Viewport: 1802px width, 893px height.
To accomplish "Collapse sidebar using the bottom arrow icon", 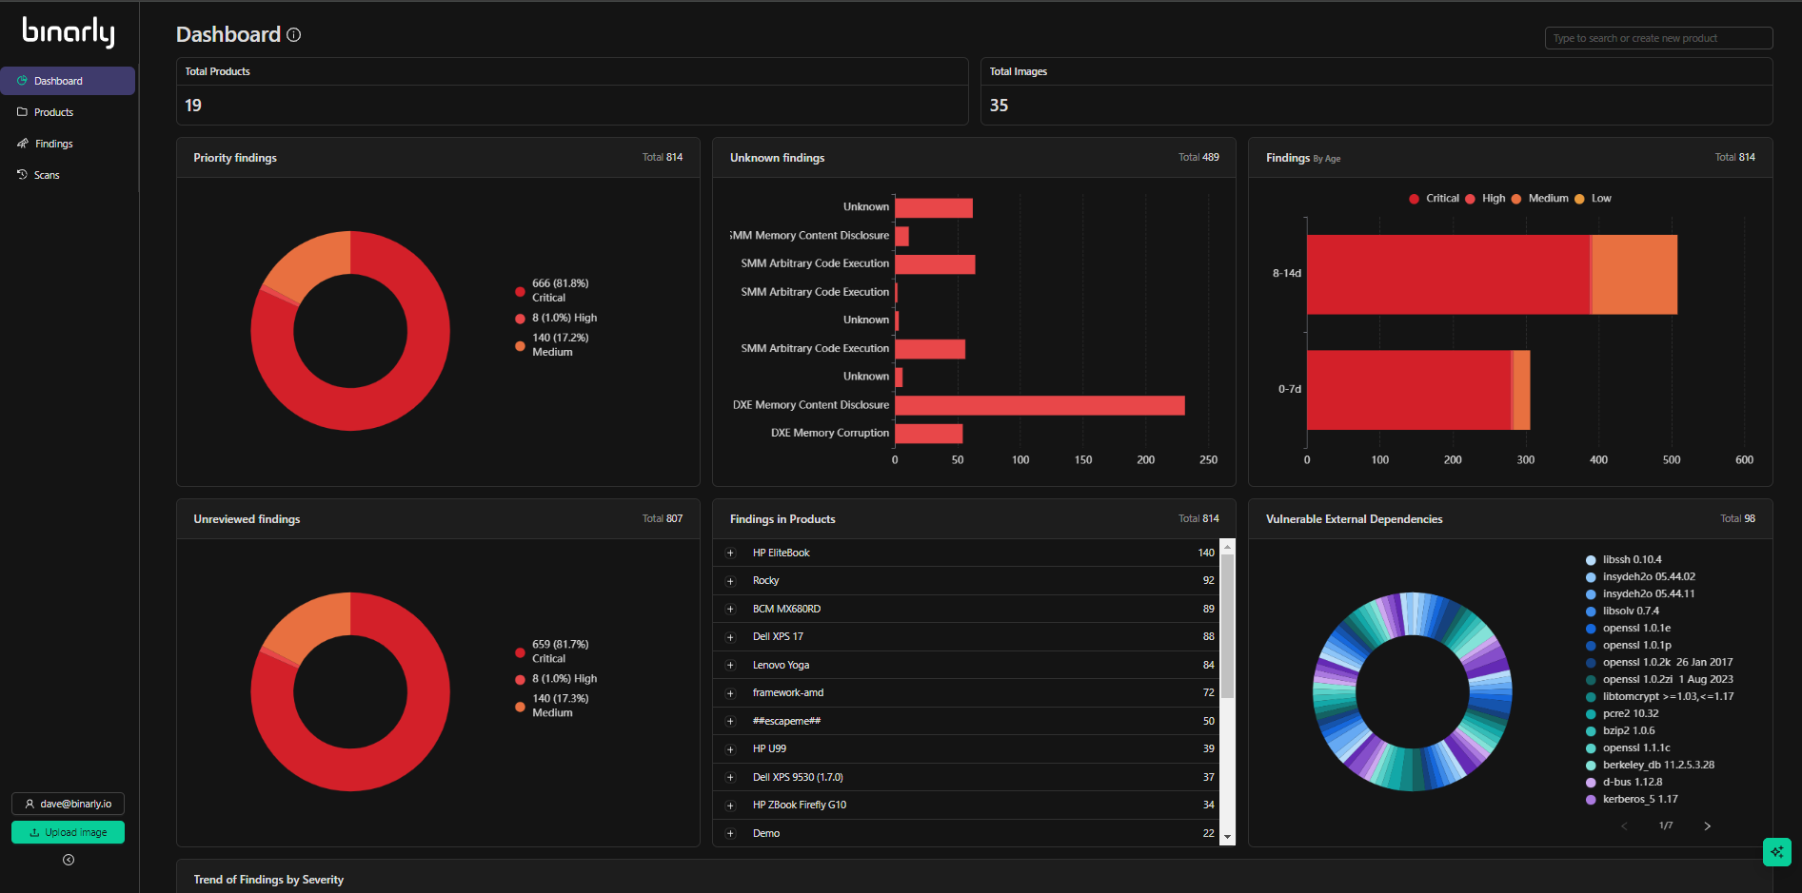I will 69,860.
